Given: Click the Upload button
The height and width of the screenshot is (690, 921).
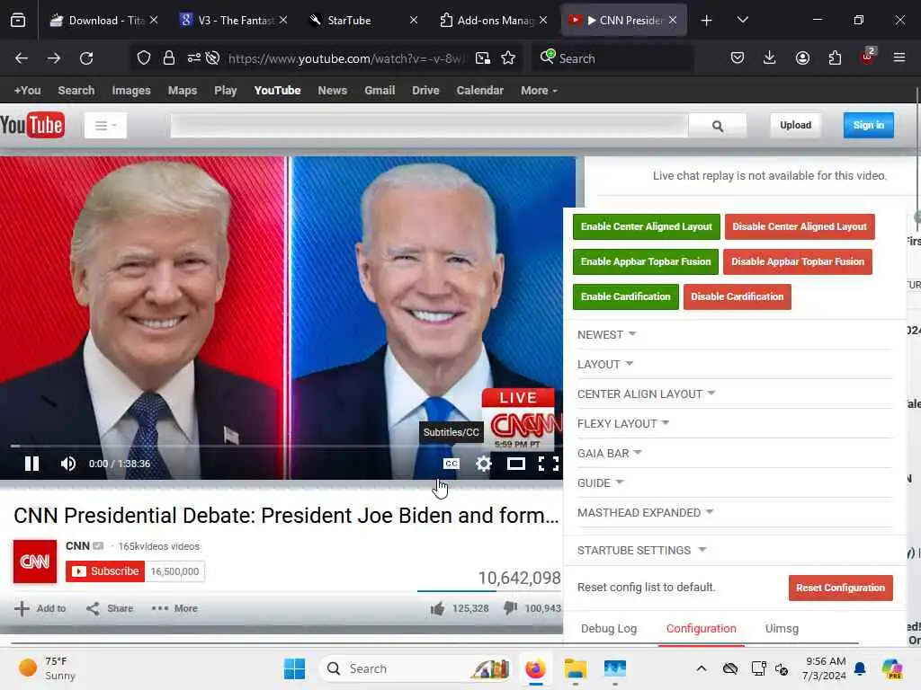Looking at the screenshot, I should click(x=795, y=125).
